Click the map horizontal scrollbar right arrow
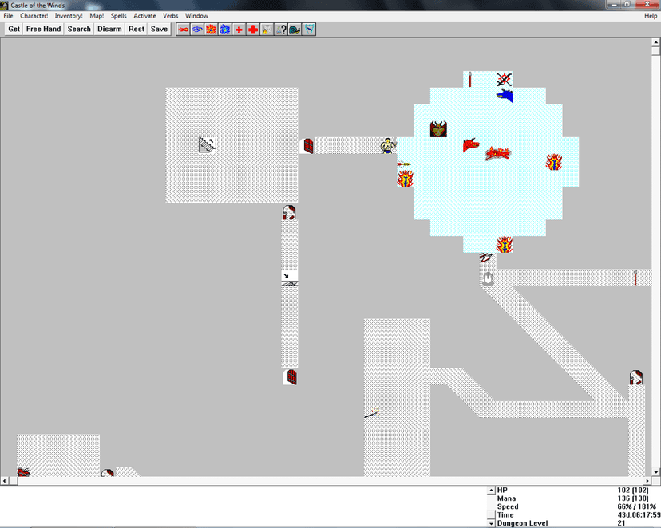 pyautogui.click(x=647, y=480)
